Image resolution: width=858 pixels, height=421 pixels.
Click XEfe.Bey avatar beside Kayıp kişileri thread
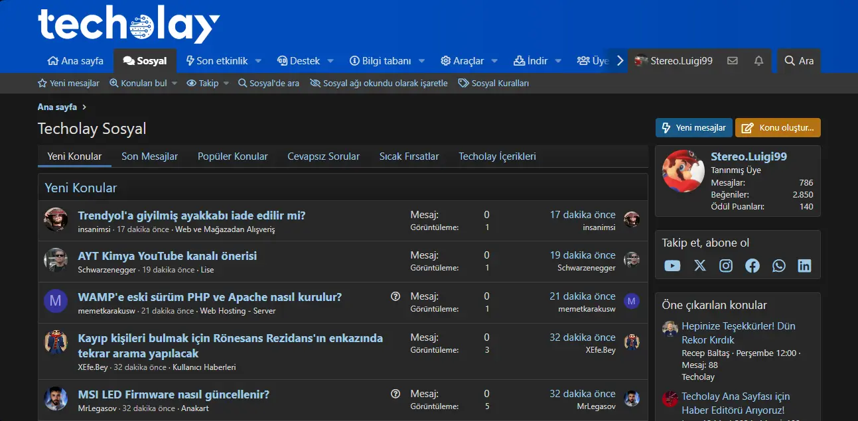[x=56, y=342]
